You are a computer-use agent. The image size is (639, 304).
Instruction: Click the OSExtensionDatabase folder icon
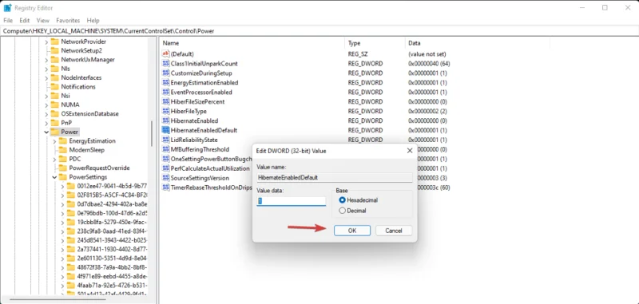[54, 113]
